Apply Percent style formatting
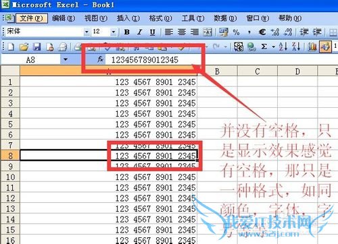This screenshot has height=244, width=338. tap(236, 32)
